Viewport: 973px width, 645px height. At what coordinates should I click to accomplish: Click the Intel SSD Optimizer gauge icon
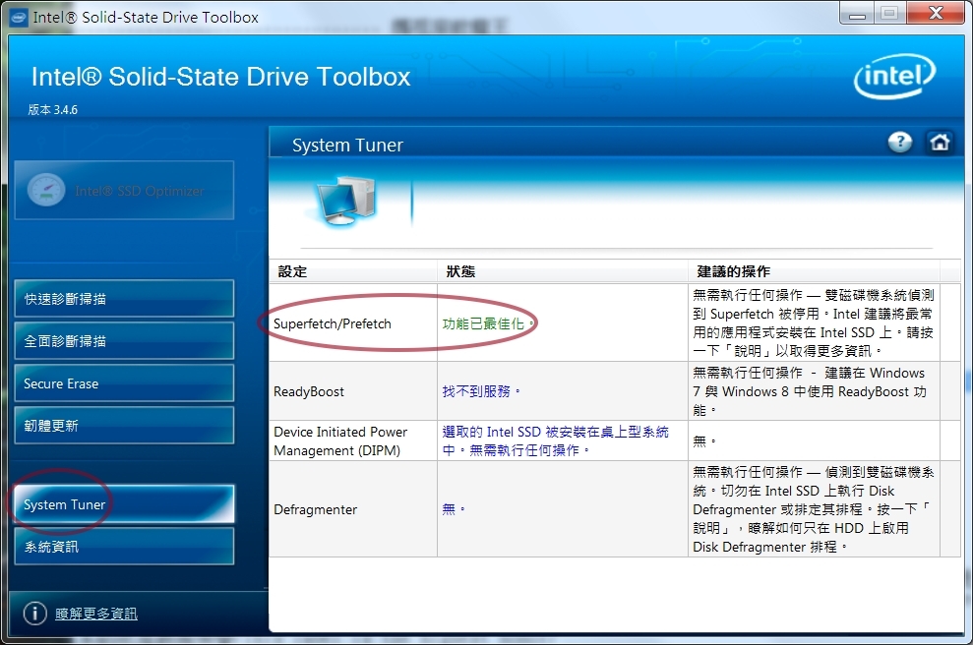click(46, 190)
